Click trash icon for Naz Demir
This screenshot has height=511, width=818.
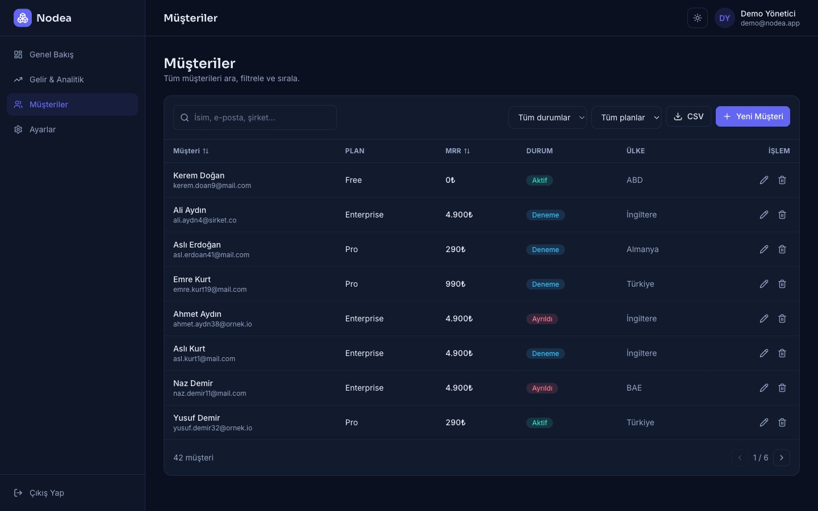pos(782,388)
